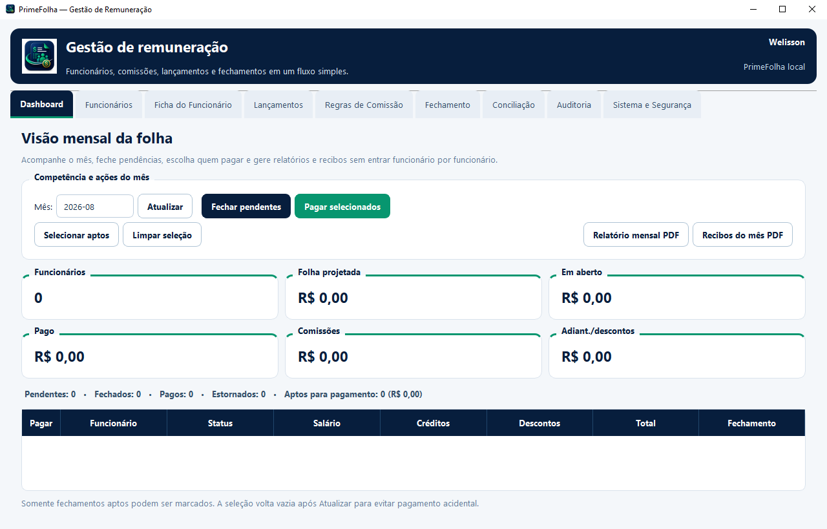Open the Dashboard tab
This screenshot has height=529, width=827.
(42, 104)
